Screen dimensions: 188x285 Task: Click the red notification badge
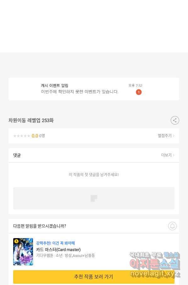139,92
